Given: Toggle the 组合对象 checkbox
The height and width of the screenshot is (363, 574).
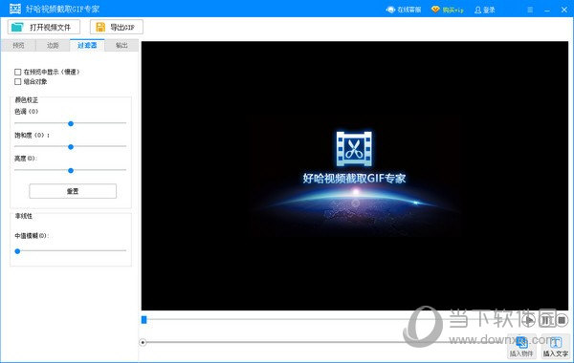Looking at the screenshot, I should coord(17,81).
